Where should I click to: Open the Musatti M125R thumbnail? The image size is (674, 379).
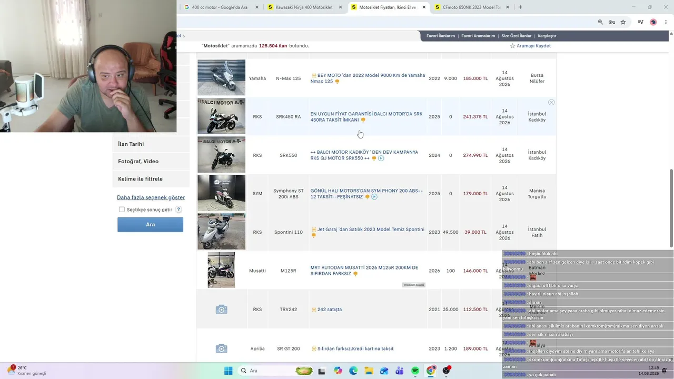pyautogui.click(x=221, y=270)
